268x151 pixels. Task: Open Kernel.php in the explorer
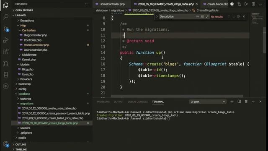click(x=29, y=60)
